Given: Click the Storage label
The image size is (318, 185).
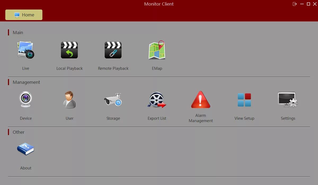Looking at the screenshot, I should click(x=113, y=118).
